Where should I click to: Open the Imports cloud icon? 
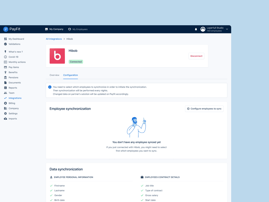(6, 119)
